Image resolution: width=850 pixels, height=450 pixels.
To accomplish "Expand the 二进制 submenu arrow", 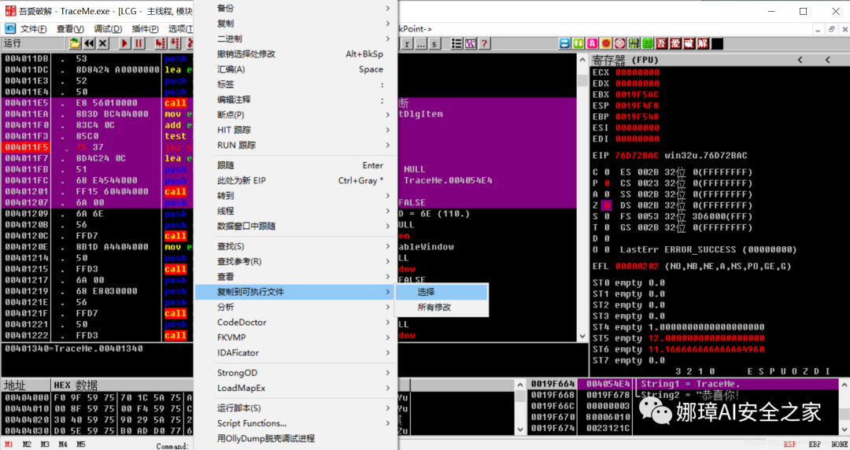I will click(387, 39).
